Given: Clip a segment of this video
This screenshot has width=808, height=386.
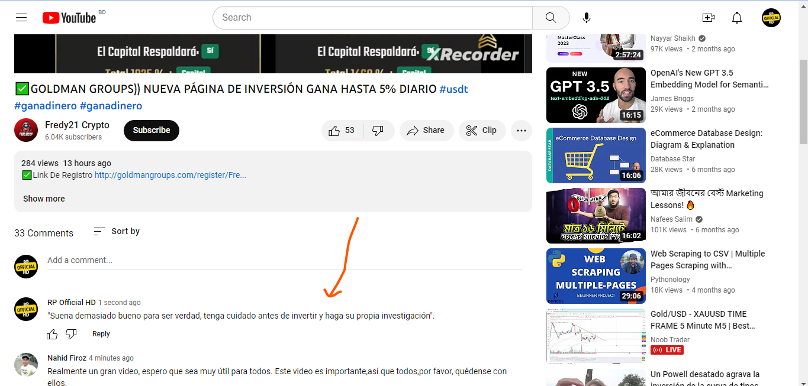Looking at the screenshot, I should click(x=482, y=131).
